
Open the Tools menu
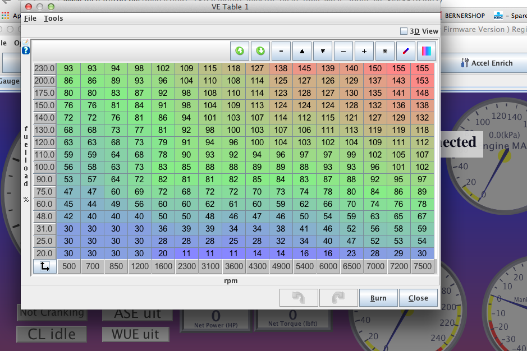coord(53,19)
